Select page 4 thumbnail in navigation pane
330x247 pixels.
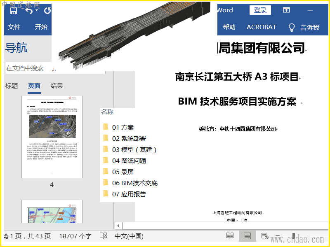coord(52,137)
